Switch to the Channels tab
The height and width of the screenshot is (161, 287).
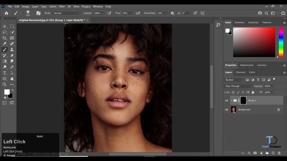click(240, 72)
